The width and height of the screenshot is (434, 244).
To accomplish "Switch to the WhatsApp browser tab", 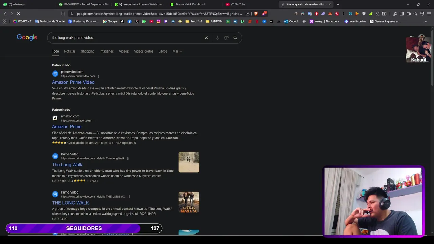I will pos(27,4).
